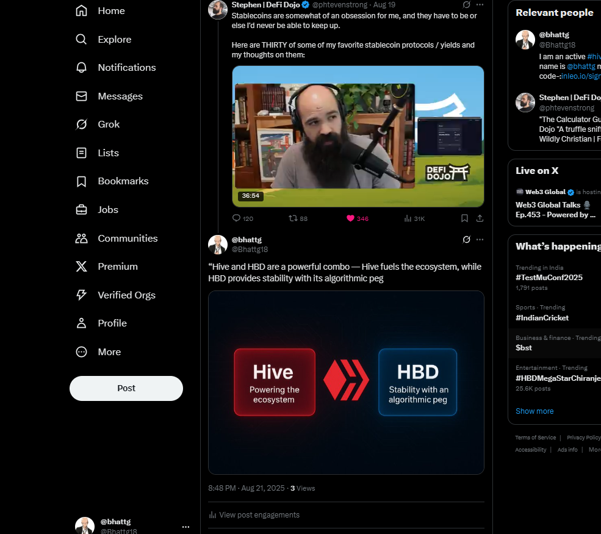
Task: Open Privacy Policy footer link
Action: pyautogui.click(x=583, y=438)
